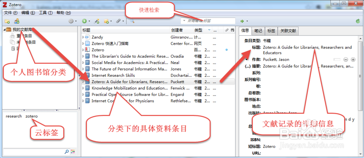
Task: Click the attachment paperclip column header
Action: pos(227,30)
